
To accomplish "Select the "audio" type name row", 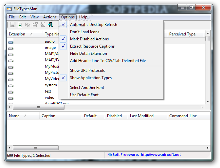I will click(50, 41).
